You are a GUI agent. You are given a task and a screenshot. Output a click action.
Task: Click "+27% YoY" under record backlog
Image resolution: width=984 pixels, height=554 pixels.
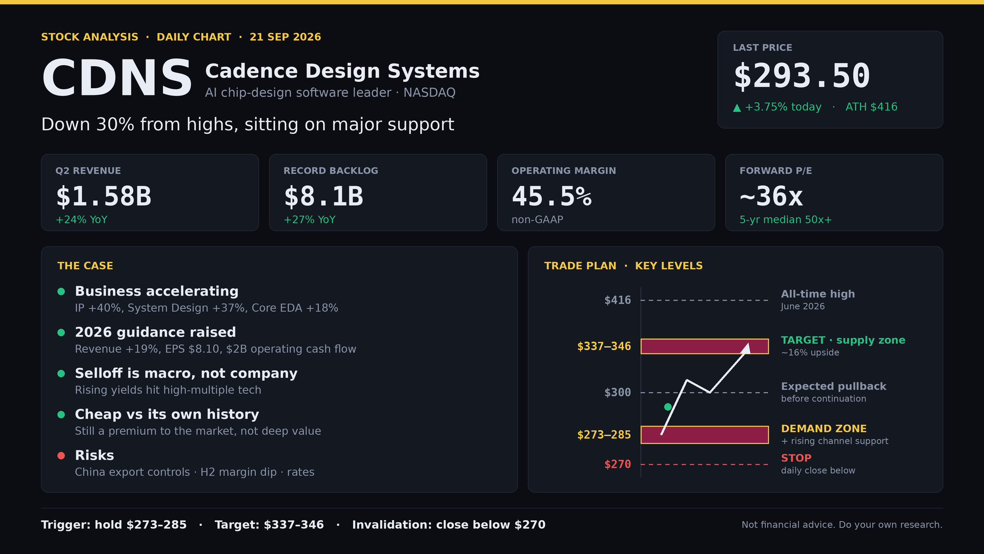coord(310,220)
